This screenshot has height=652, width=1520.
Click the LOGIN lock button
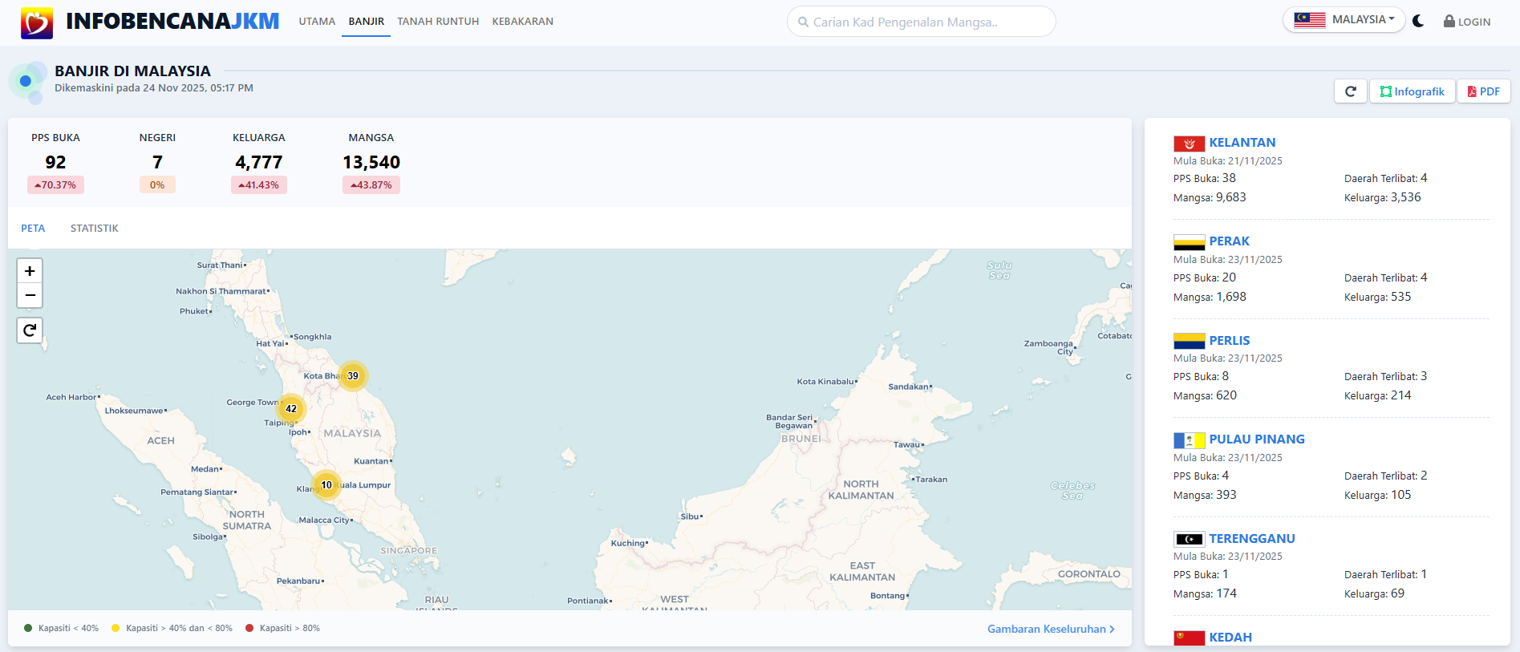(x=1467, y=22)
